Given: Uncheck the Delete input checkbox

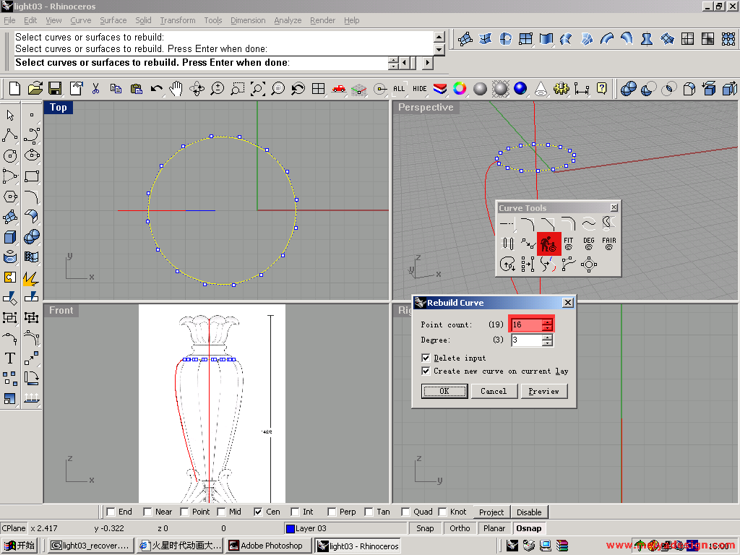Looking at the screenshot, I should (x=426, y=358).
